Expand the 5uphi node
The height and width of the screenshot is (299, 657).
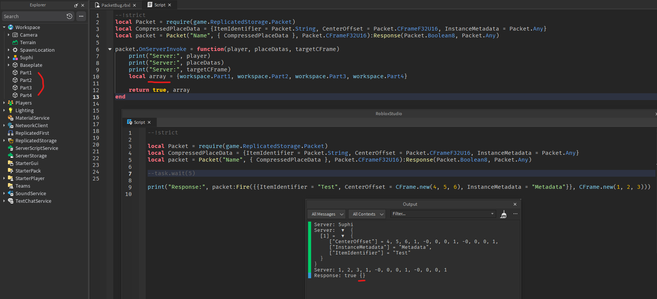pos(9,57)
